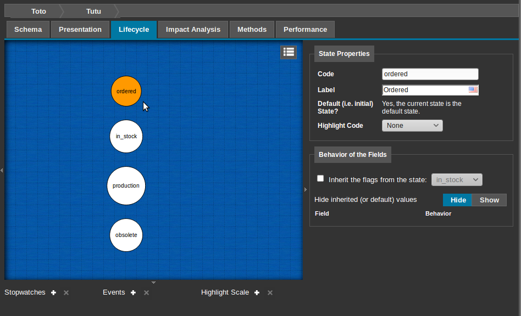Add a new Event with the plus icon
This screenshot has width=521, height=316.
pos(133,293)
